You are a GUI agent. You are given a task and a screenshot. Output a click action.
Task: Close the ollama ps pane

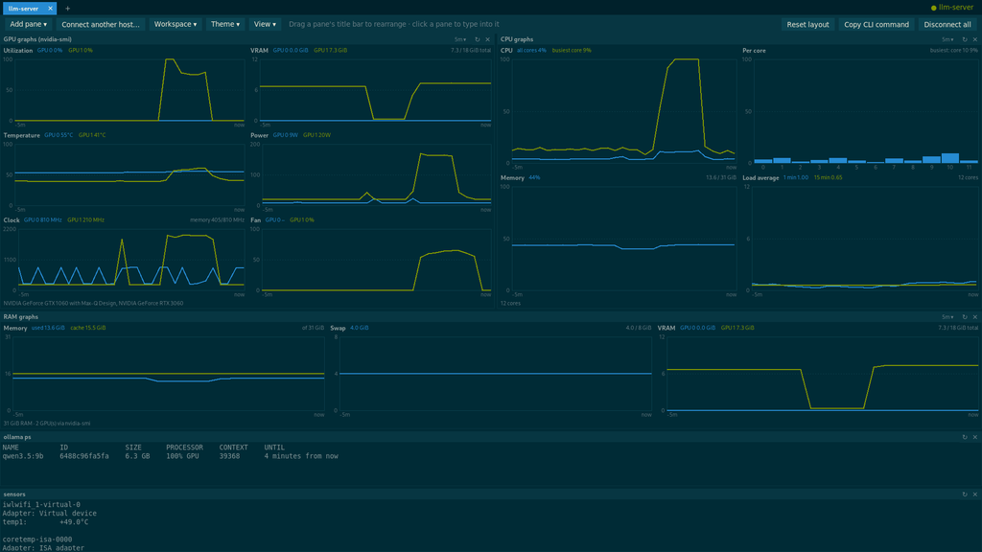pos(975,437)
